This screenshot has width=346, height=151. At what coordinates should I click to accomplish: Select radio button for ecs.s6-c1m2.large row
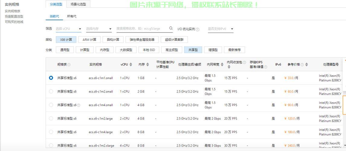(x=51, y=118)
